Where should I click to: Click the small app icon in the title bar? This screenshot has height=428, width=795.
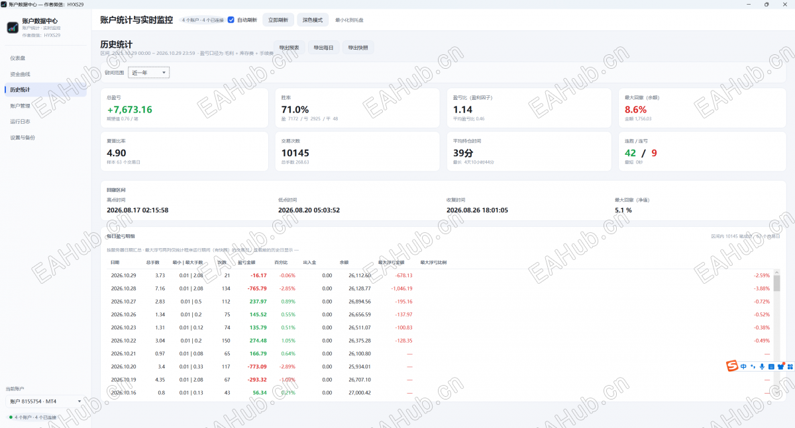tap(4, 4)
